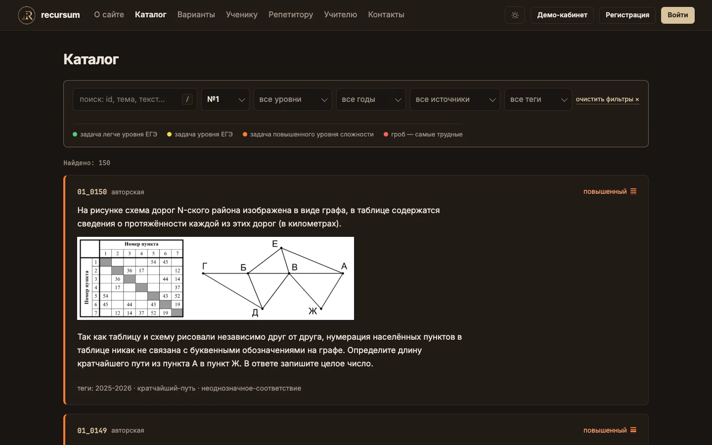Expand the 'все уровни' dropdown
This screenshot has width=712, height=445.
coord(293,99)
